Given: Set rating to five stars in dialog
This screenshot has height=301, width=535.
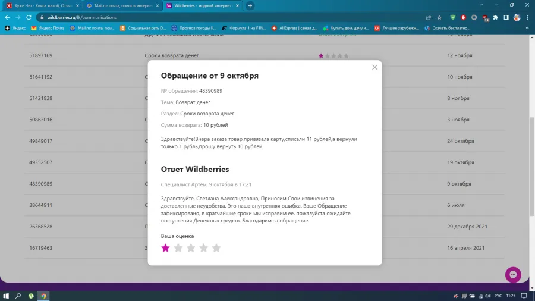Looking at the screenshot, I should pyautogui.click(x=216, y=248).
